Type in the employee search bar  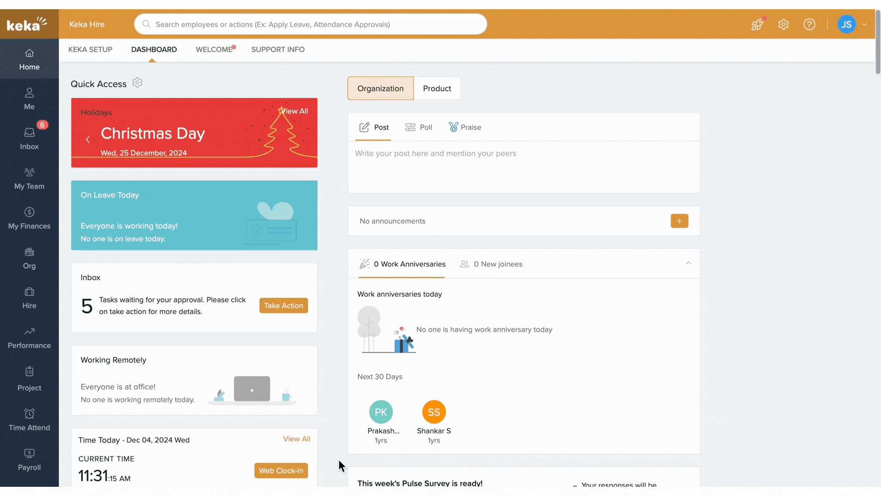310,24
